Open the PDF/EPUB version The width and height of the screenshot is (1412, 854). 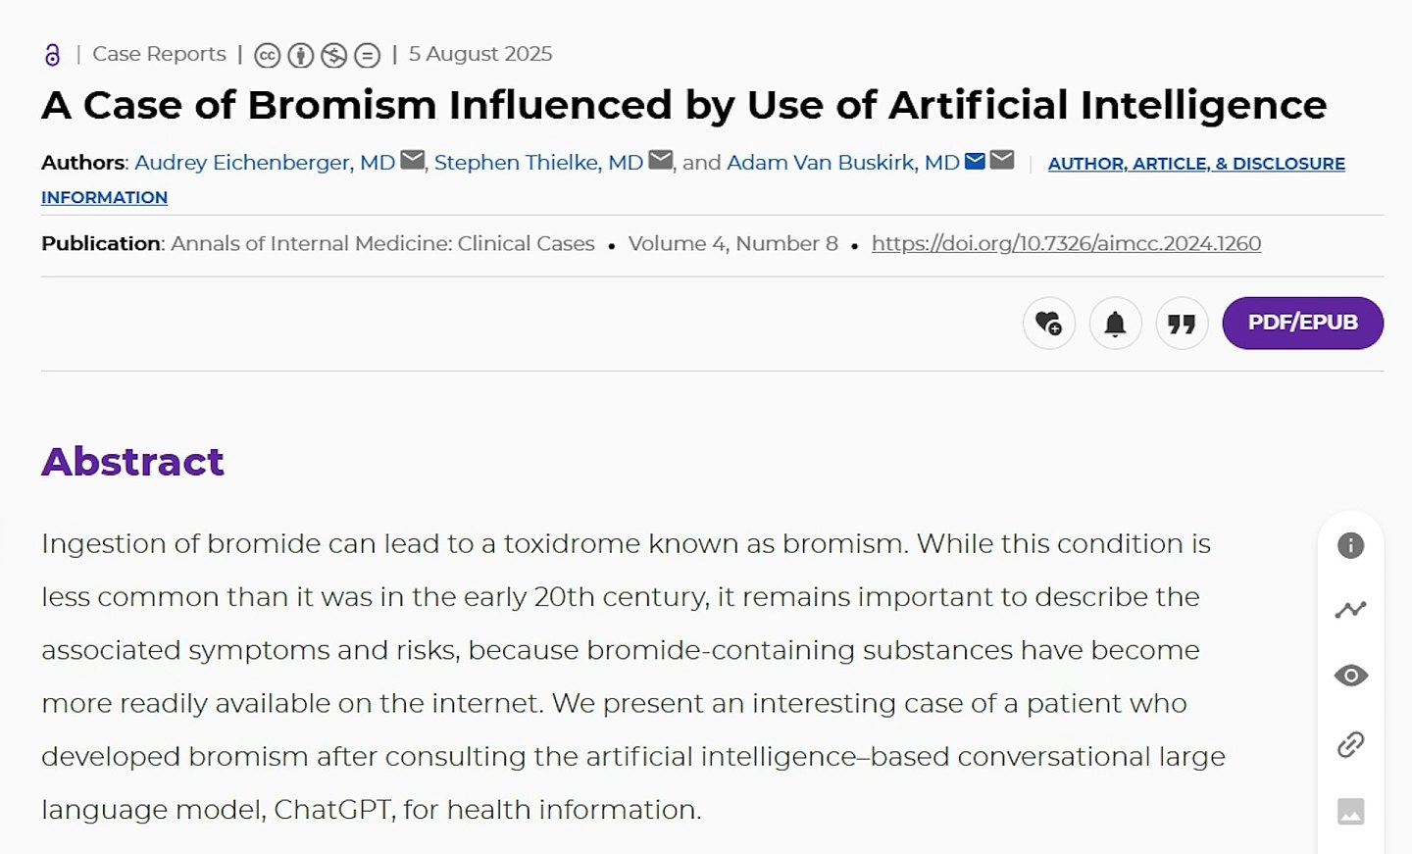1303,323
